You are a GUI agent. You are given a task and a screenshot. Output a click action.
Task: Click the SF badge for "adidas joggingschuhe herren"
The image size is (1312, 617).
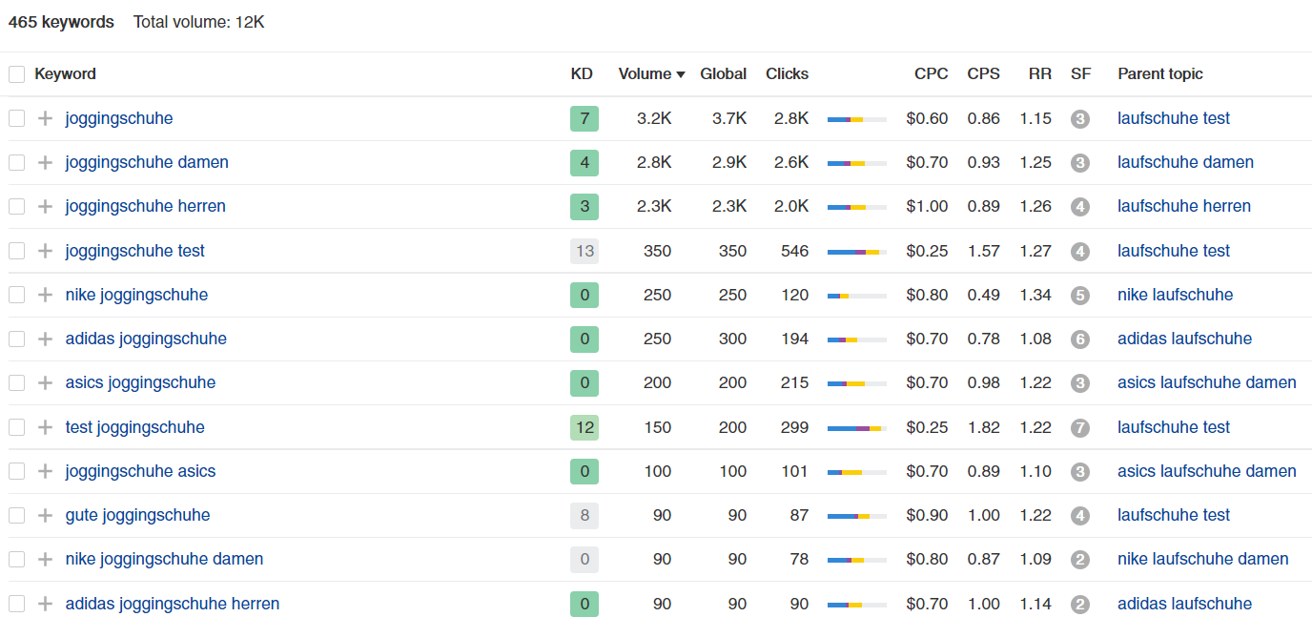point(1080,604)
